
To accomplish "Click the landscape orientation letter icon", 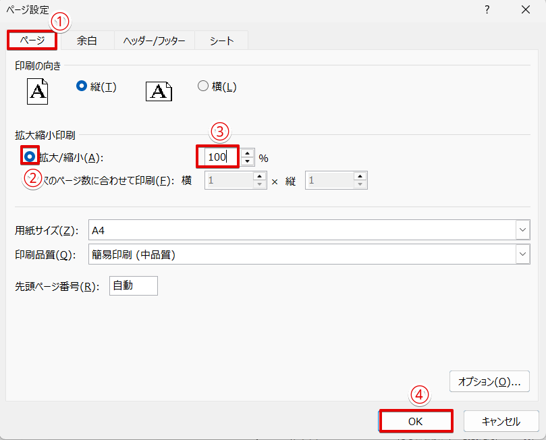I will [x=159, y=91].
